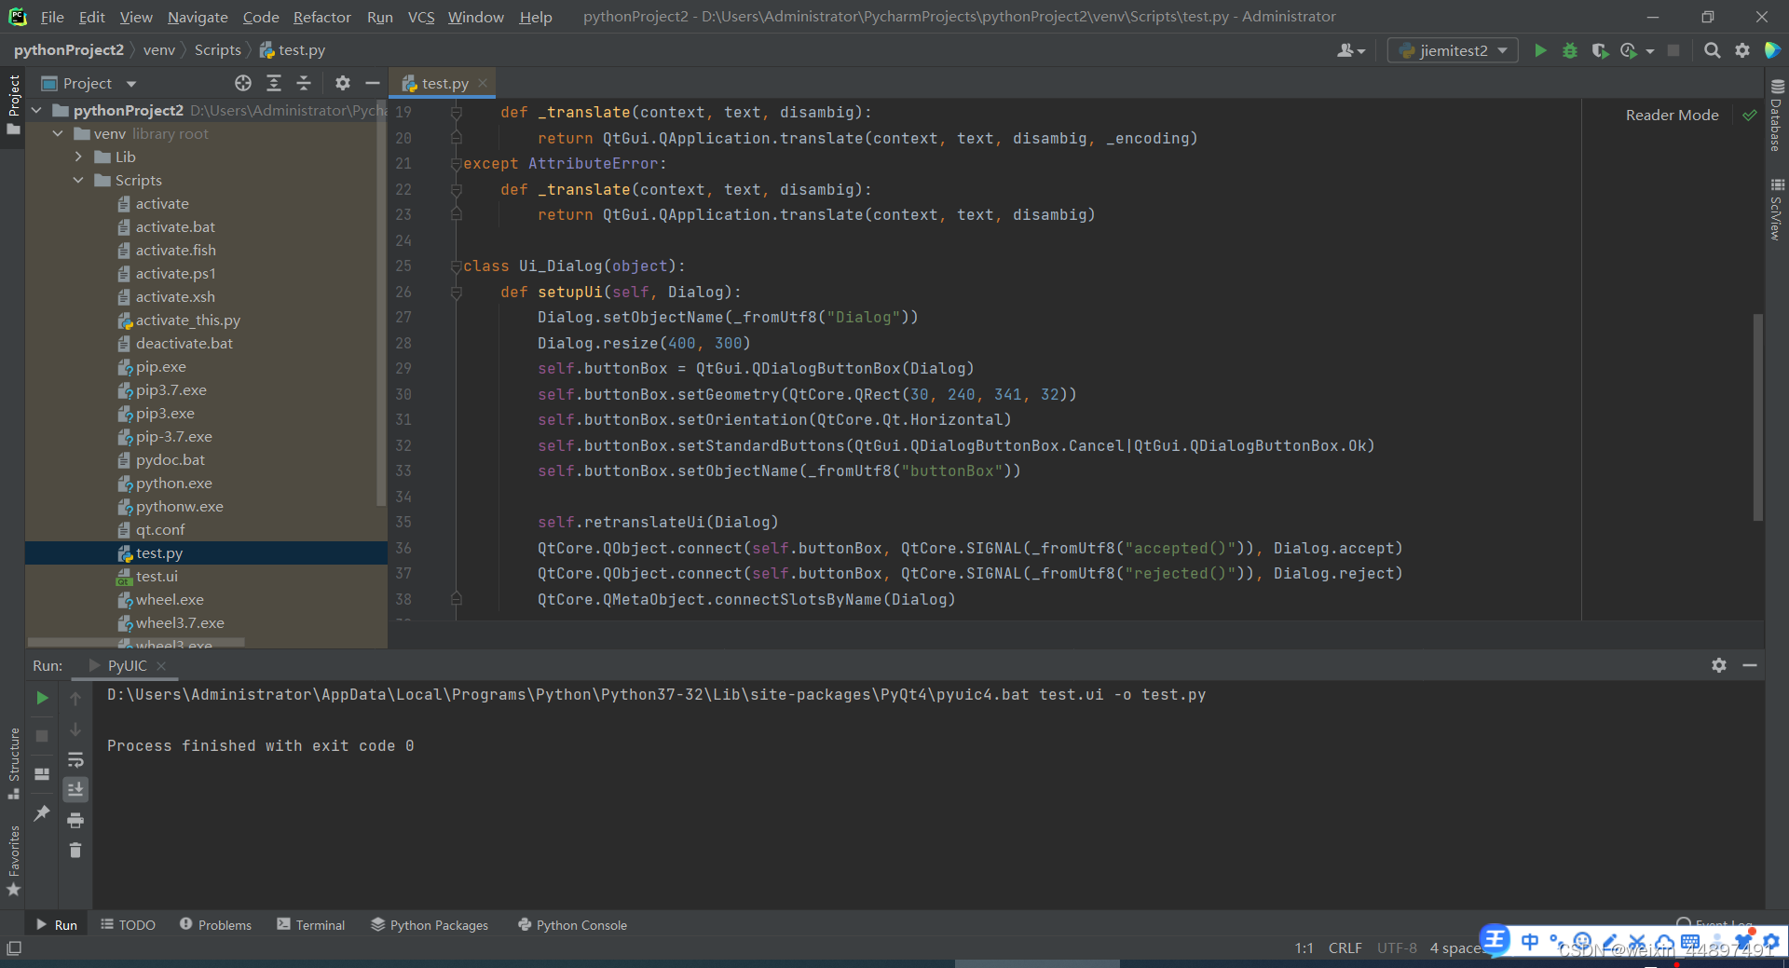This screenshot has width=1789, height=968.
Task: Collapse all nodes in Project tree
Action: tap(303, 83)
